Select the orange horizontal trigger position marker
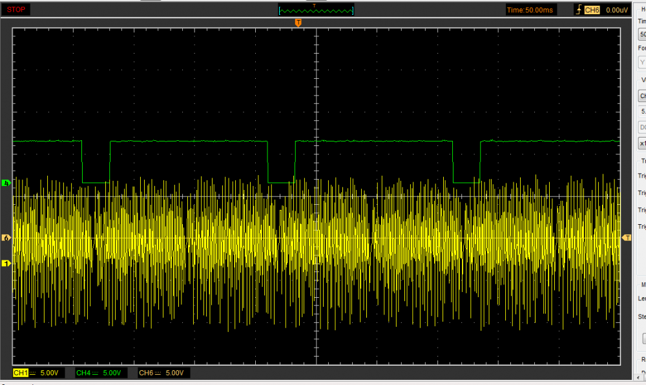The width and height of the screenshot is (646, 385). pos(298,23)
